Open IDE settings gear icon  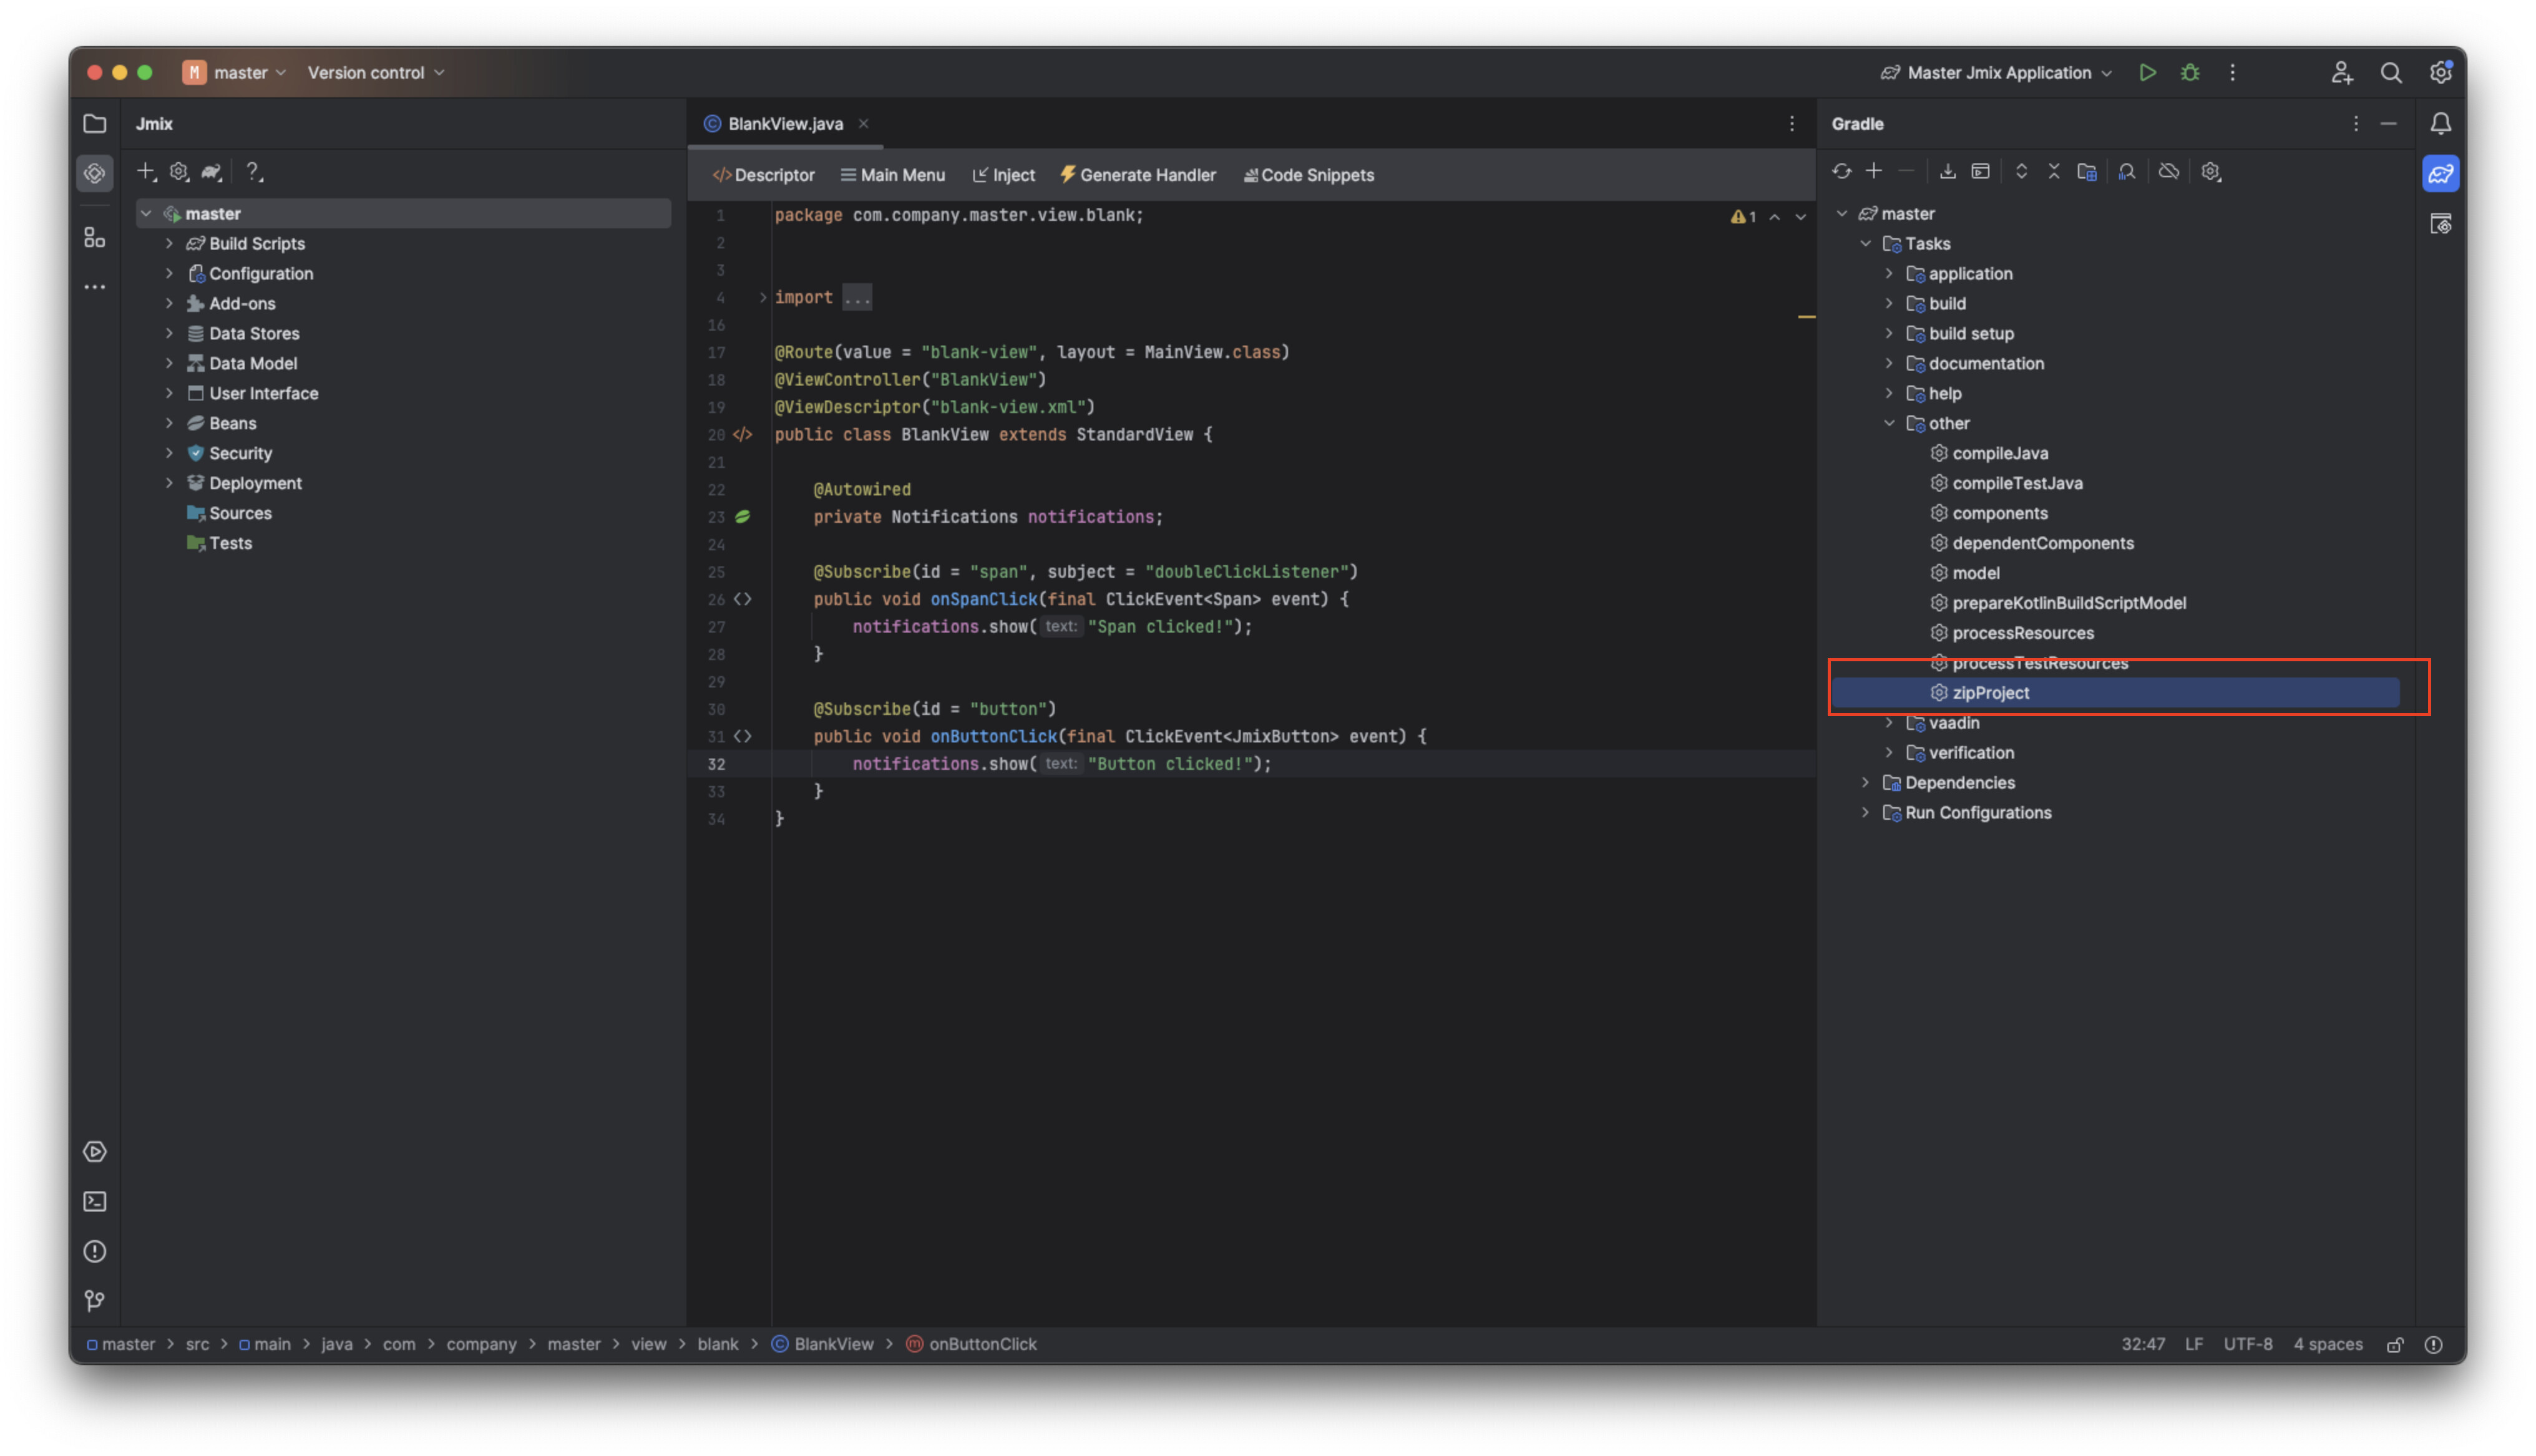(2441, 72)
